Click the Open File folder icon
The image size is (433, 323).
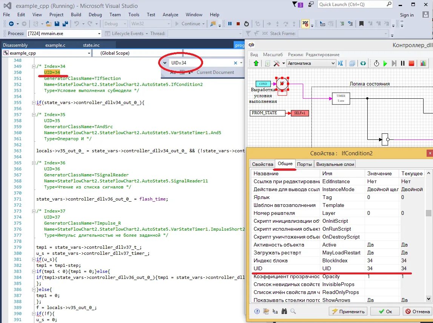point(49,24)
